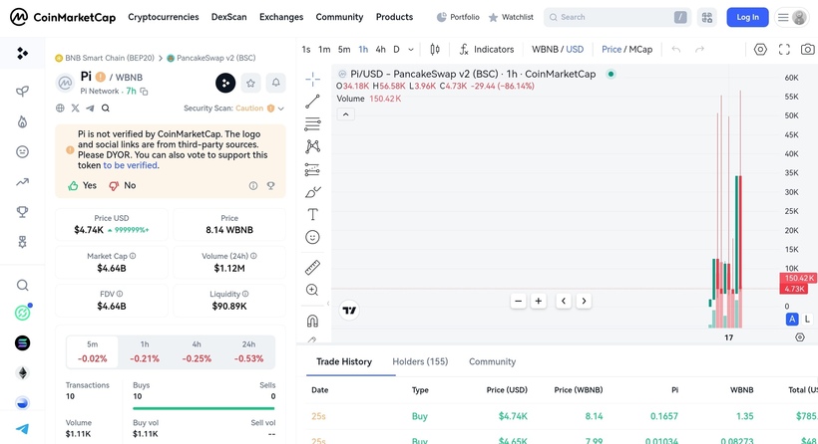
Task: Open the sidebar Telegram icon
Action: [22, 429]
